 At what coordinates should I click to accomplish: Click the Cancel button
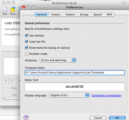coord(98,118)
